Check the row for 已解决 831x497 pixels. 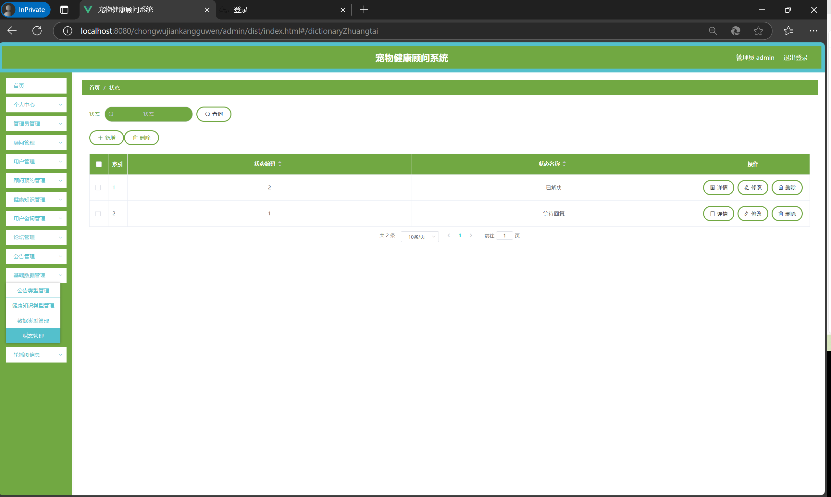pos(98,187)
